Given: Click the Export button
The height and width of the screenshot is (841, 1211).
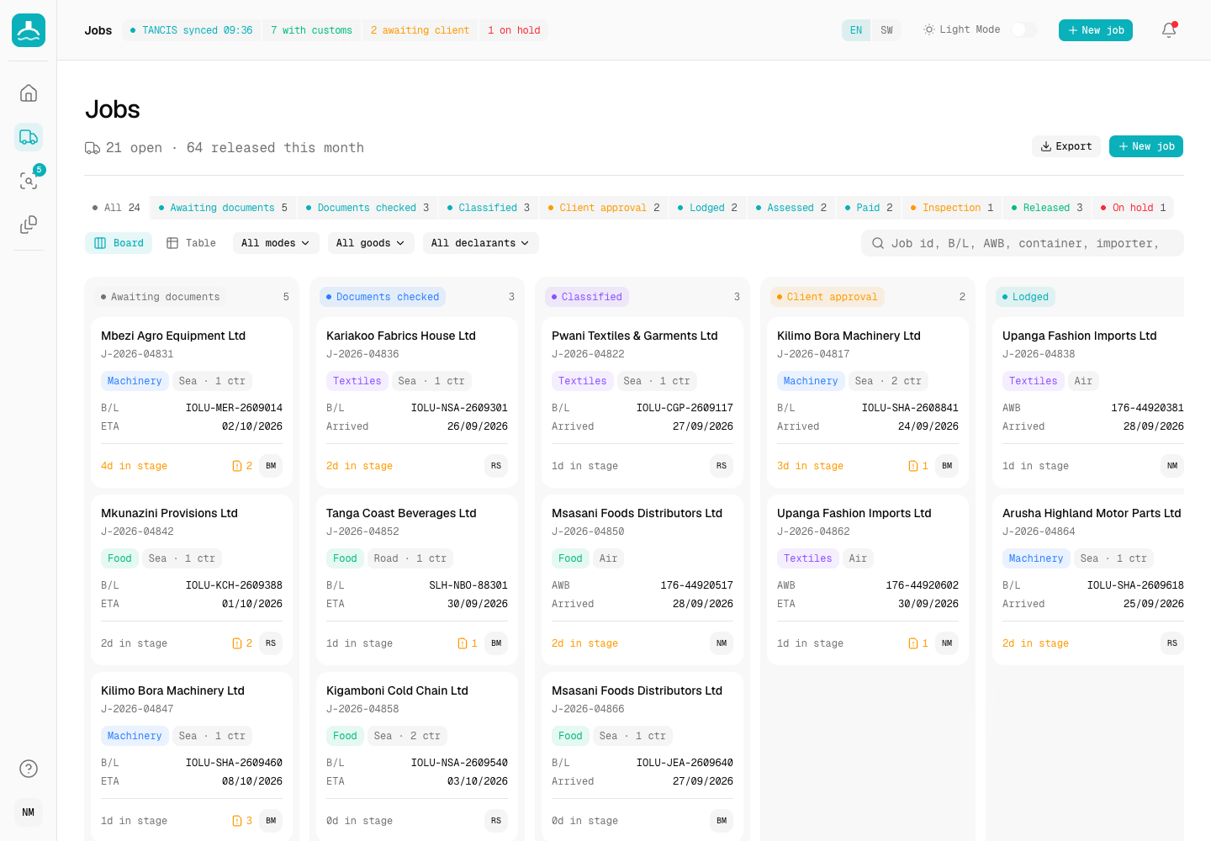Looking at the screenshot, I should [x=1066, y=146].
